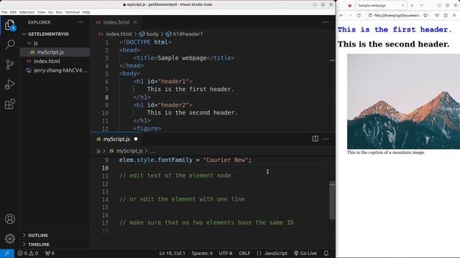The width and height of the screenshot is (460, 258).
Task: Close the Sample webpage browser tab
Action: tap(402, 5)
